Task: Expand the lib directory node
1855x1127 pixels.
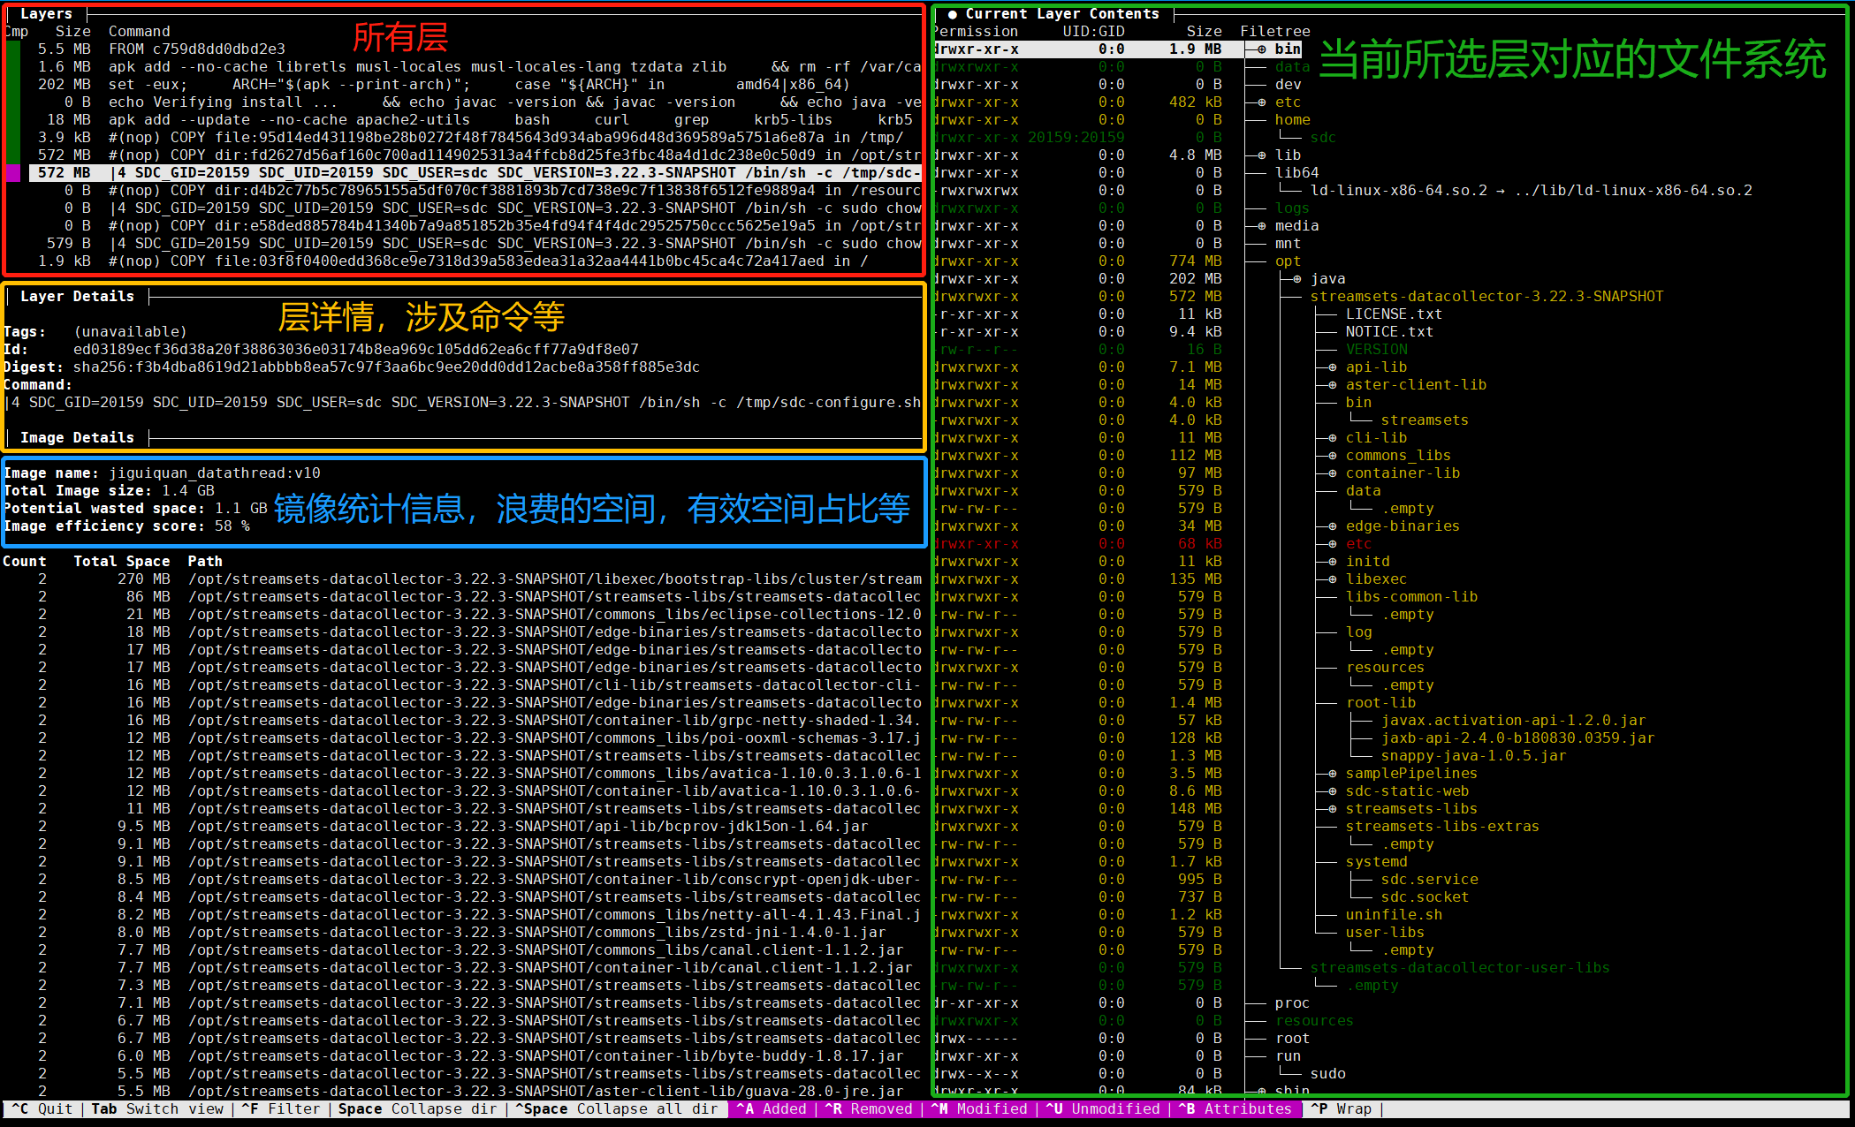Action: tap(1262, 155)
